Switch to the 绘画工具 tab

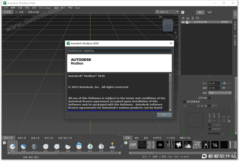(22, 138)
